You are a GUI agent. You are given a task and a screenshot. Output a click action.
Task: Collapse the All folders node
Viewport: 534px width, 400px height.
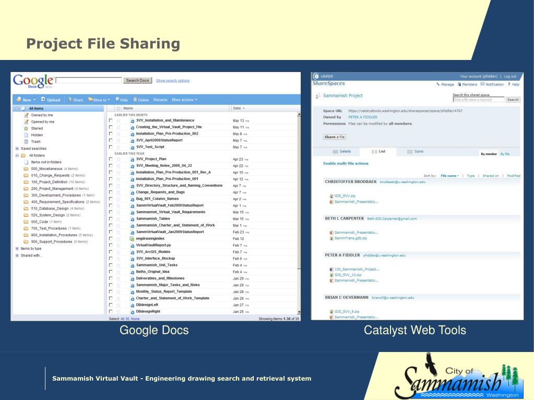[x=17, y=155]
